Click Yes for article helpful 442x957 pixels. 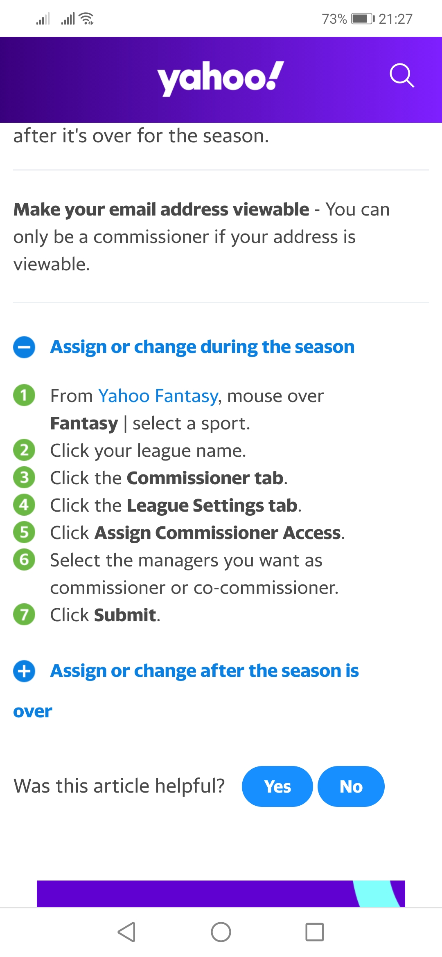coord(277,786)
